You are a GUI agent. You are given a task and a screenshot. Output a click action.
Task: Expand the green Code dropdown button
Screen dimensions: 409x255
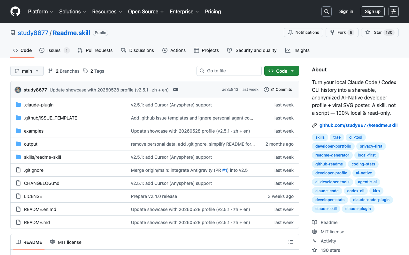[282, 71]
